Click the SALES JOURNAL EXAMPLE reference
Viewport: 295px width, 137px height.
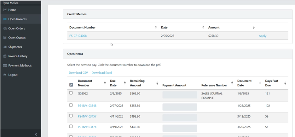[x=212, y=96]
